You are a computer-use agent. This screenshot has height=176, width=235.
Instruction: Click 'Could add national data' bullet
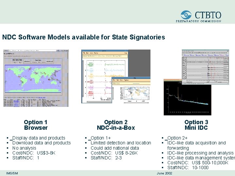pyautogui.click(x=115, y=148)
